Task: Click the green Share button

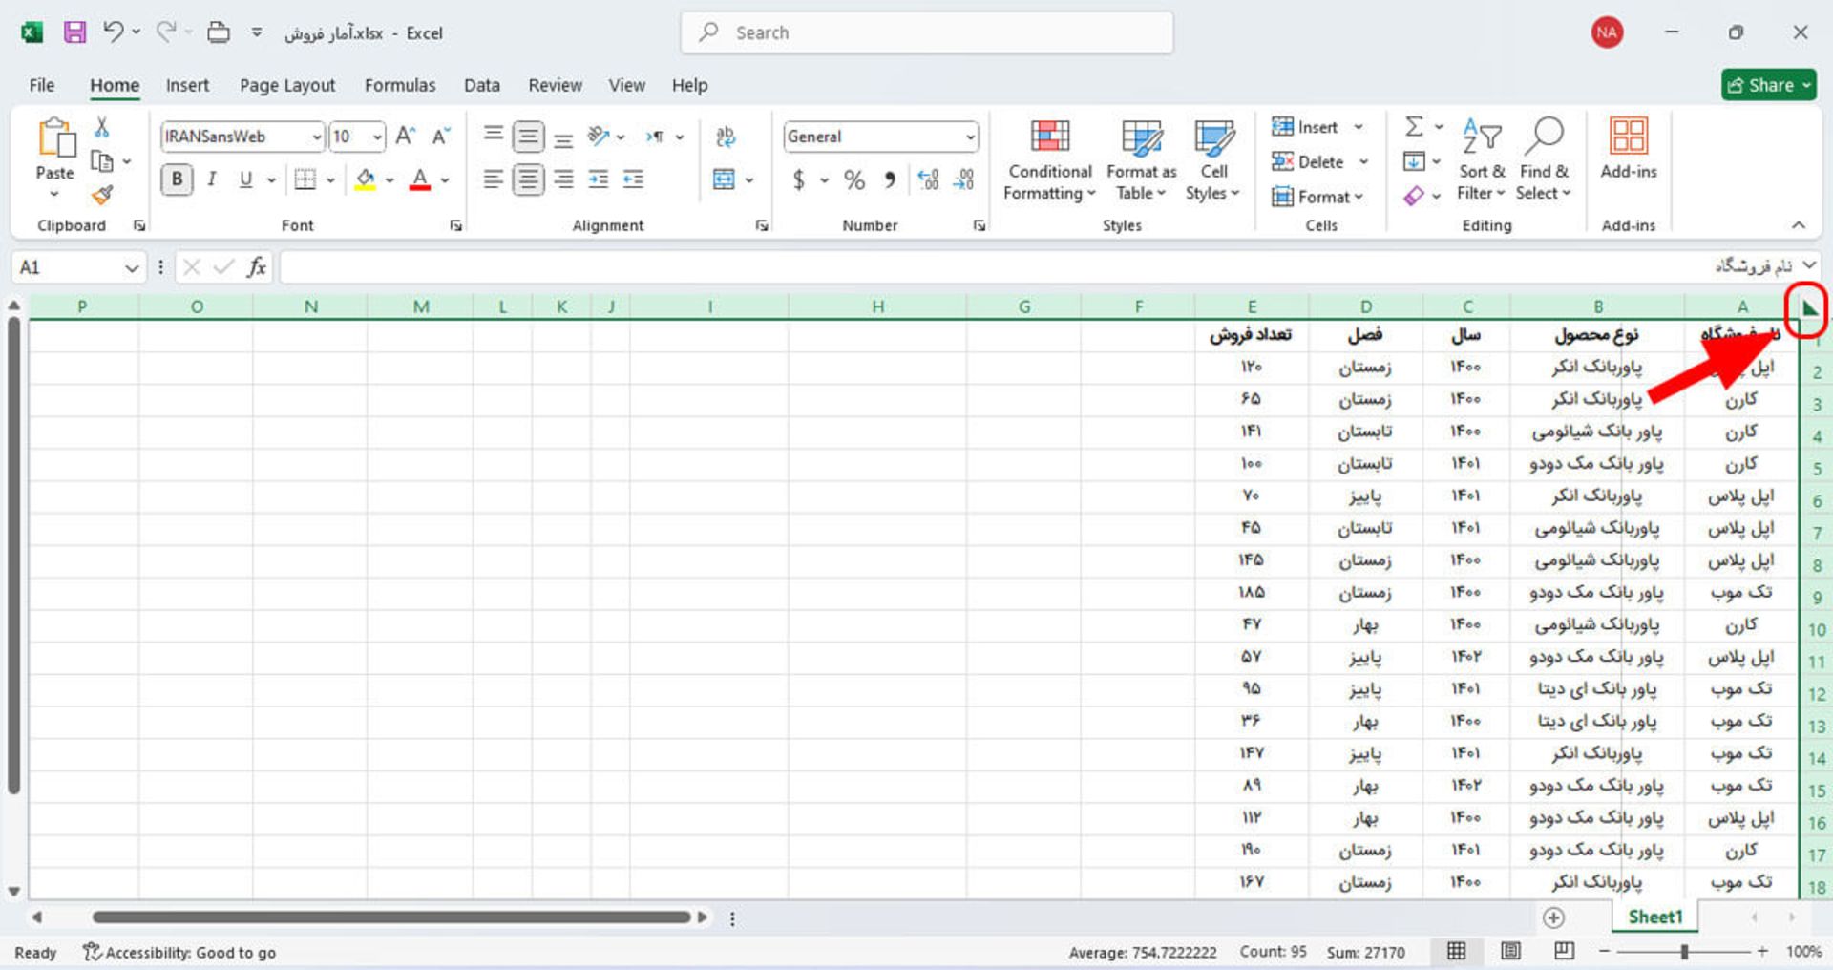Action: pos(1767,85)
